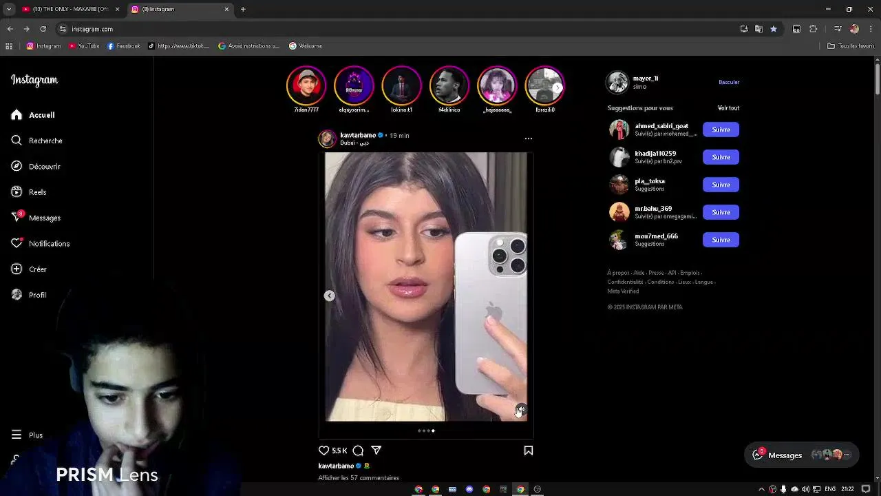Open kawtarbamo profile from post header
This screenshot has height=496, width=881.
(x=358, y=135)
